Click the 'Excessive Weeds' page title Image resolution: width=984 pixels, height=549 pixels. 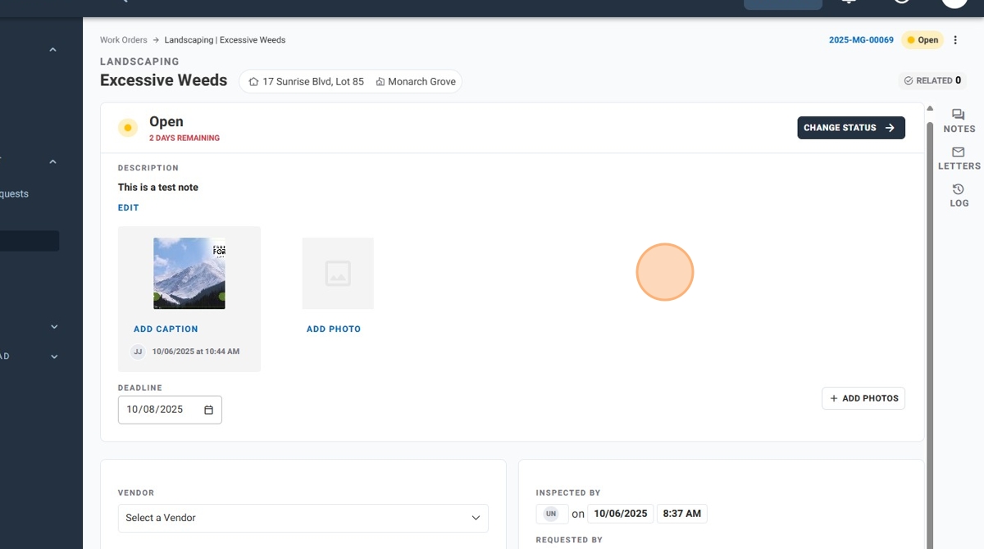pyautogui.click(x=164, y=80)
